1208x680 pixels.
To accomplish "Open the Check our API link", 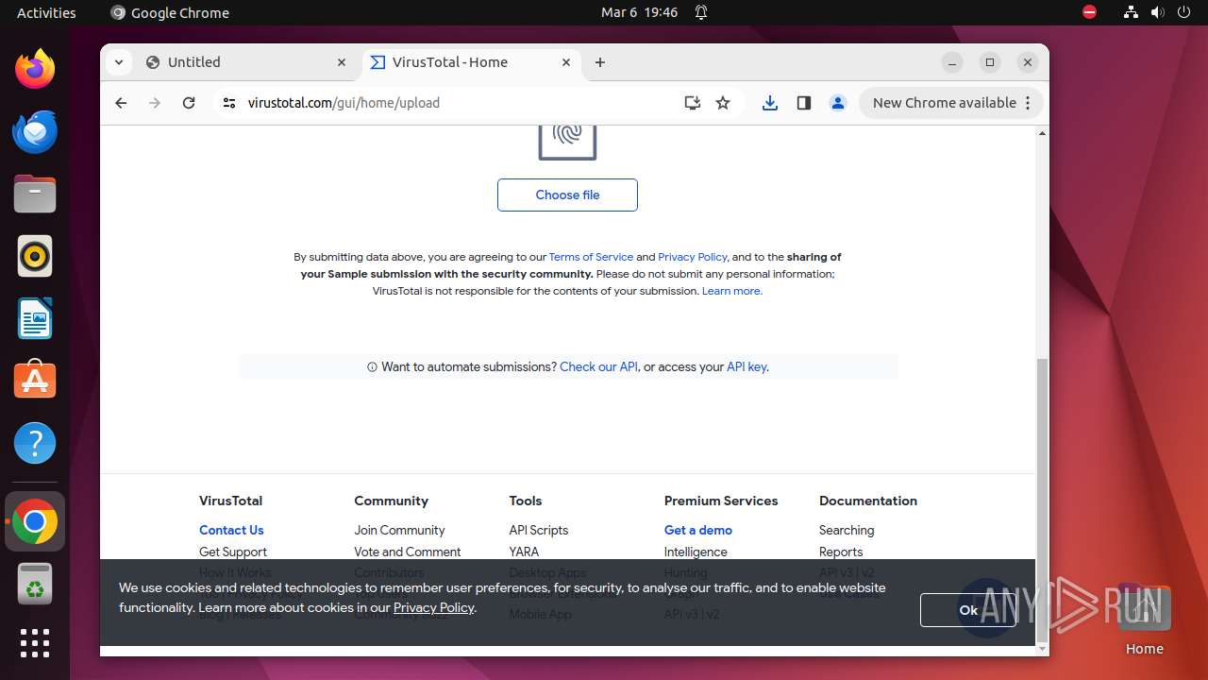I will click(x=598, y=366).
